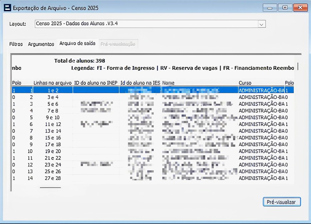Click the application icon in the title bar

click(x=8, y=8)
